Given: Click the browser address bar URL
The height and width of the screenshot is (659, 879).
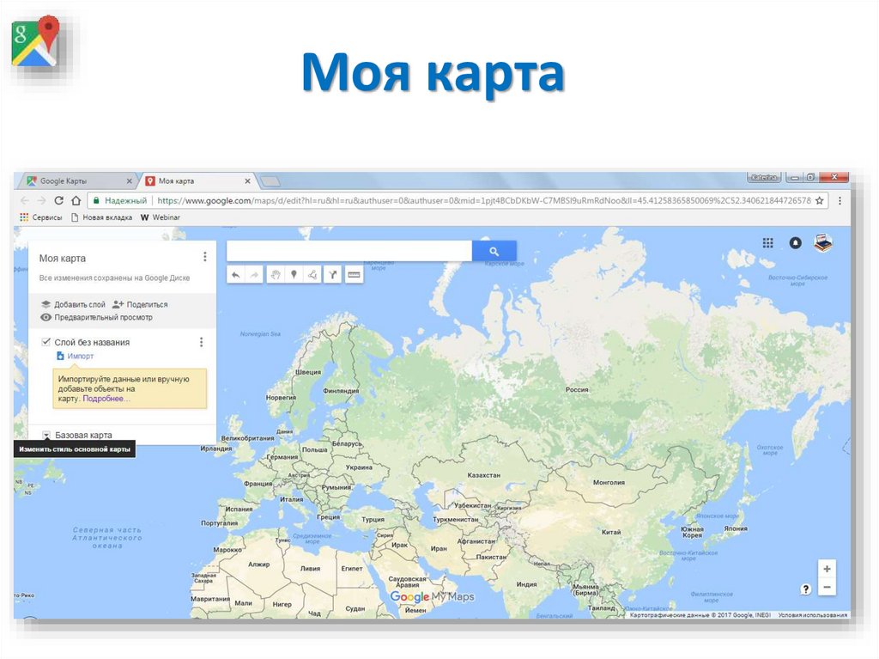Looking at the screenshot, I should [484, 200].
